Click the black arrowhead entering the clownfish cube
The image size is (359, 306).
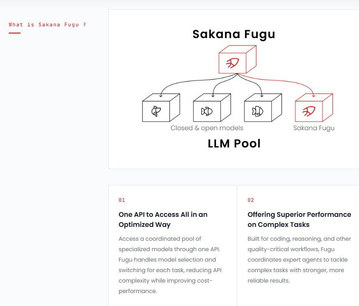[262, 95]
